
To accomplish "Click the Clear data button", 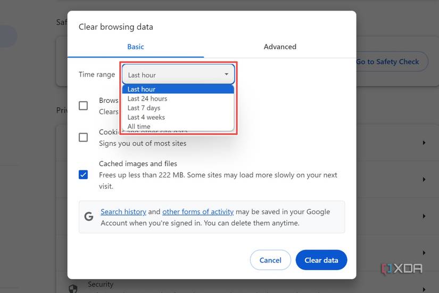I will [321, 260].
